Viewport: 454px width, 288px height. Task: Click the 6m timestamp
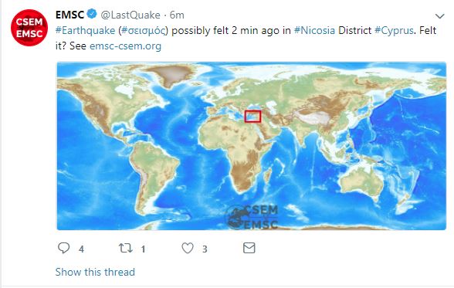(x=177, y=15)
